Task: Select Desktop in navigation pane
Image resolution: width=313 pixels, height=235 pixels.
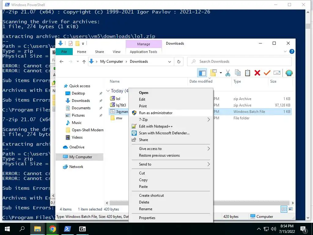Action: pos(78,93)
